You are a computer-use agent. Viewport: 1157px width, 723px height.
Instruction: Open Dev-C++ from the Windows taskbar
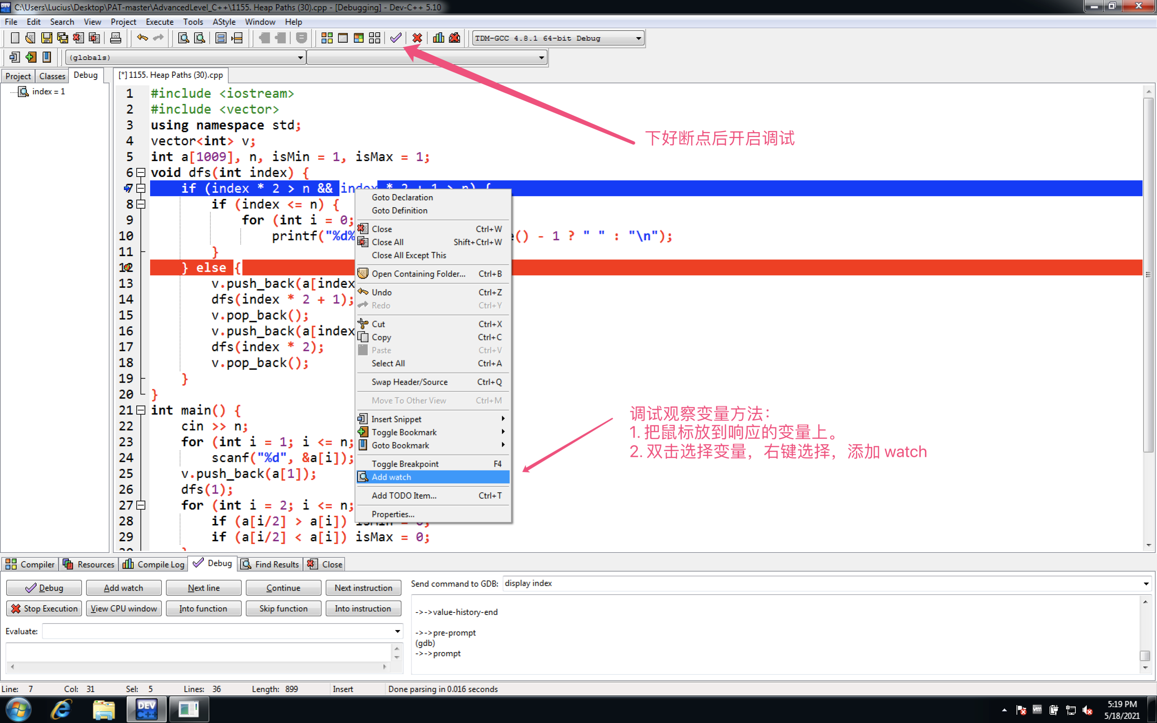pos(146,709)
